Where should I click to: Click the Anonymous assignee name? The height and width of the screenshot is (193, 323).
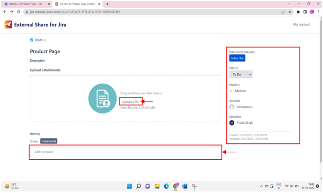[244, 107]
